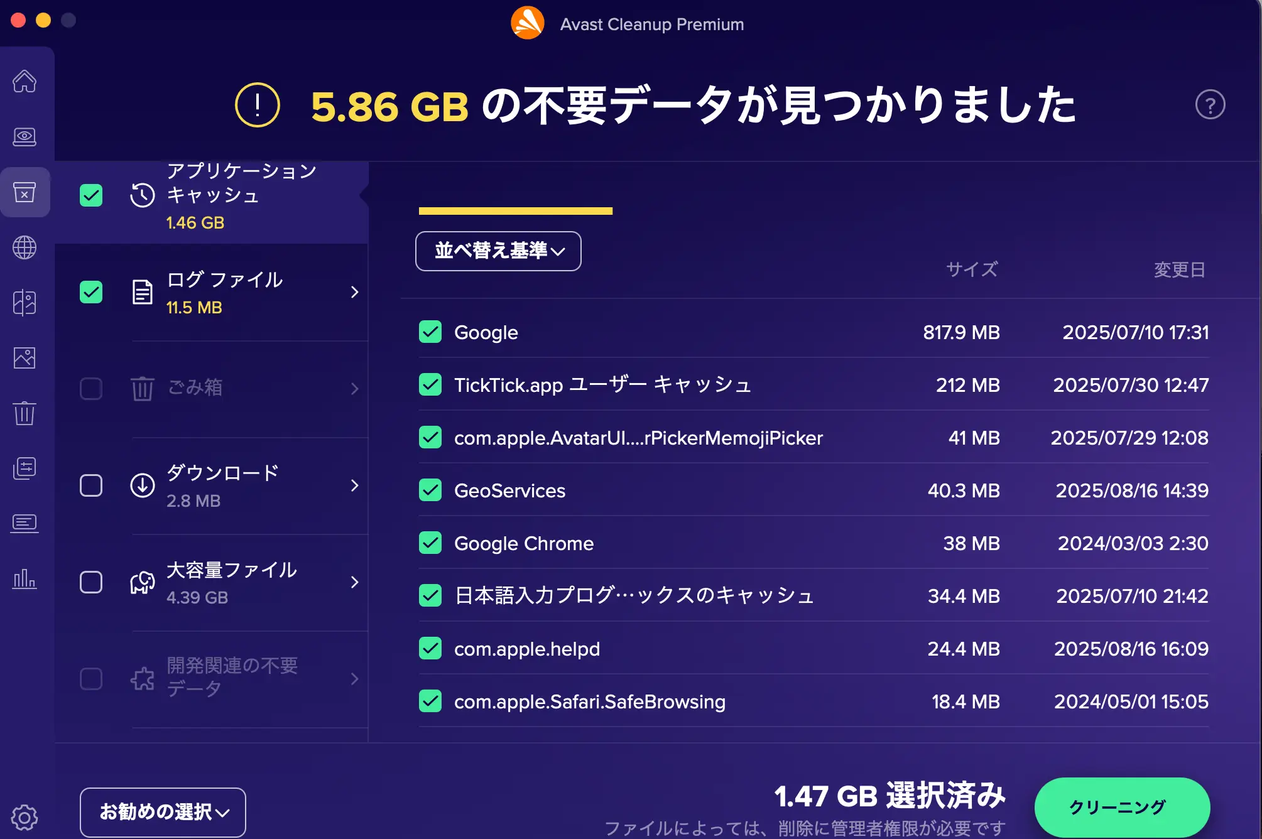Viewport: 1262px width, 839px height.
Task: Click the trash can icon of ごみ箱
Action: (143, 388)
